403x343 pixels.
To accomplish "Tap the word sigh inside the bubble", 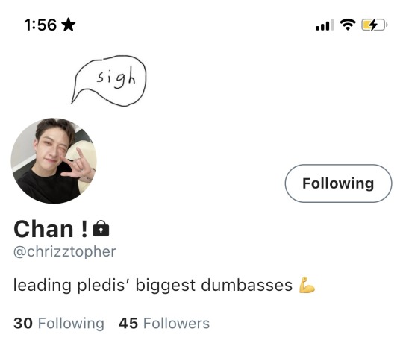I will click(116, 77).
